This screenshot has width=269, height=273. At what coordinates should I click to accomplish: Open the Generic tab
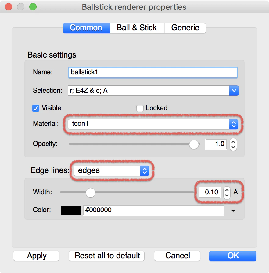point(185,28)
